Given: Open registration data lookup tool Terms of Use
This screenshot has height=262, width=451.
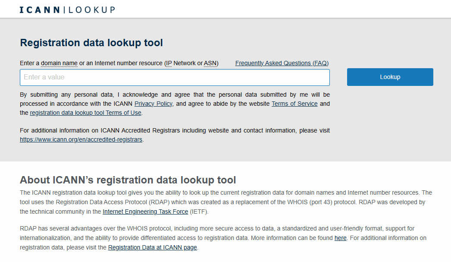Looking at the screenshot, I should click(85, 113).
